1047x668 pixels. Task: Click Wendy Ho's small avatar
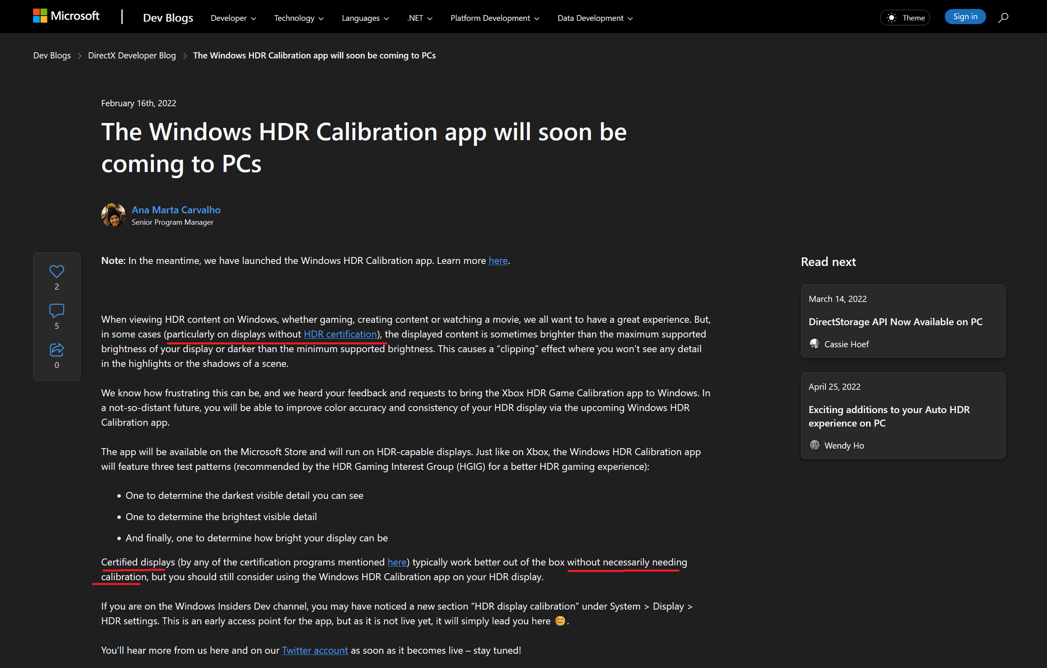pyautogui.click(x=814, y=445)
